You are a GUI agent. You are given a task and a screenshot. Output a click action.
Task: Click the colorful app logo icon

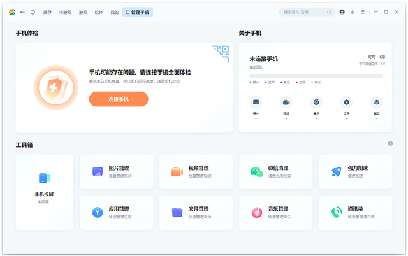(11, 12)
